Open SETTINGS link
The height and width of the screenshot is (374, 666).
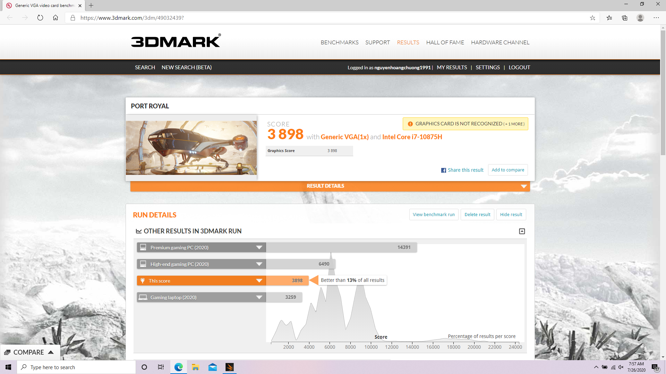[488, 67]
